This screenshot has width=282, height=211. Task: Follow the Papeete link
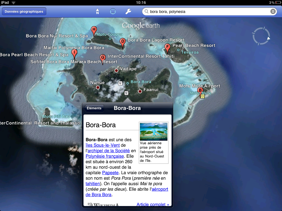110,173
